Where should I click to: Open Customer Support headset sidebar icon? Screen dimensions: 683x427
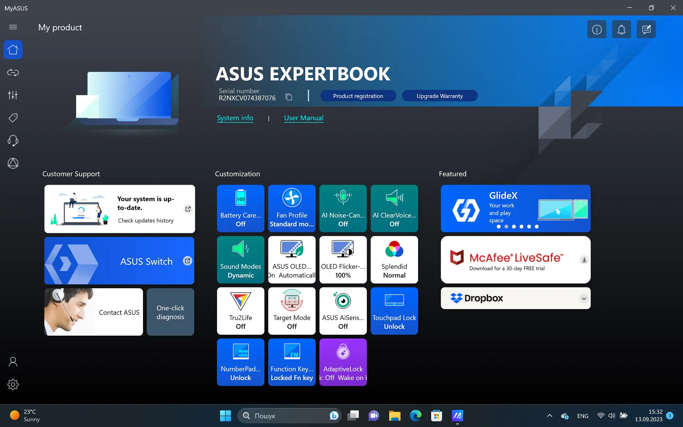tap(13, 141)
